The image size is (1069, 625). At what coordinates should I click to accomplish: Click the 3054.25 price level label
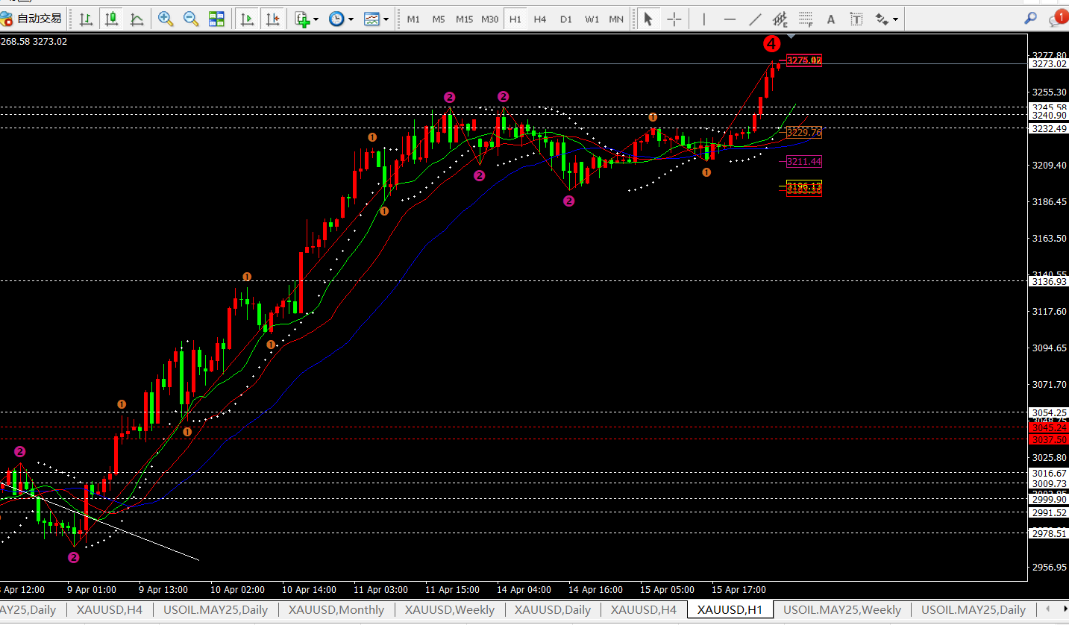1048,412
